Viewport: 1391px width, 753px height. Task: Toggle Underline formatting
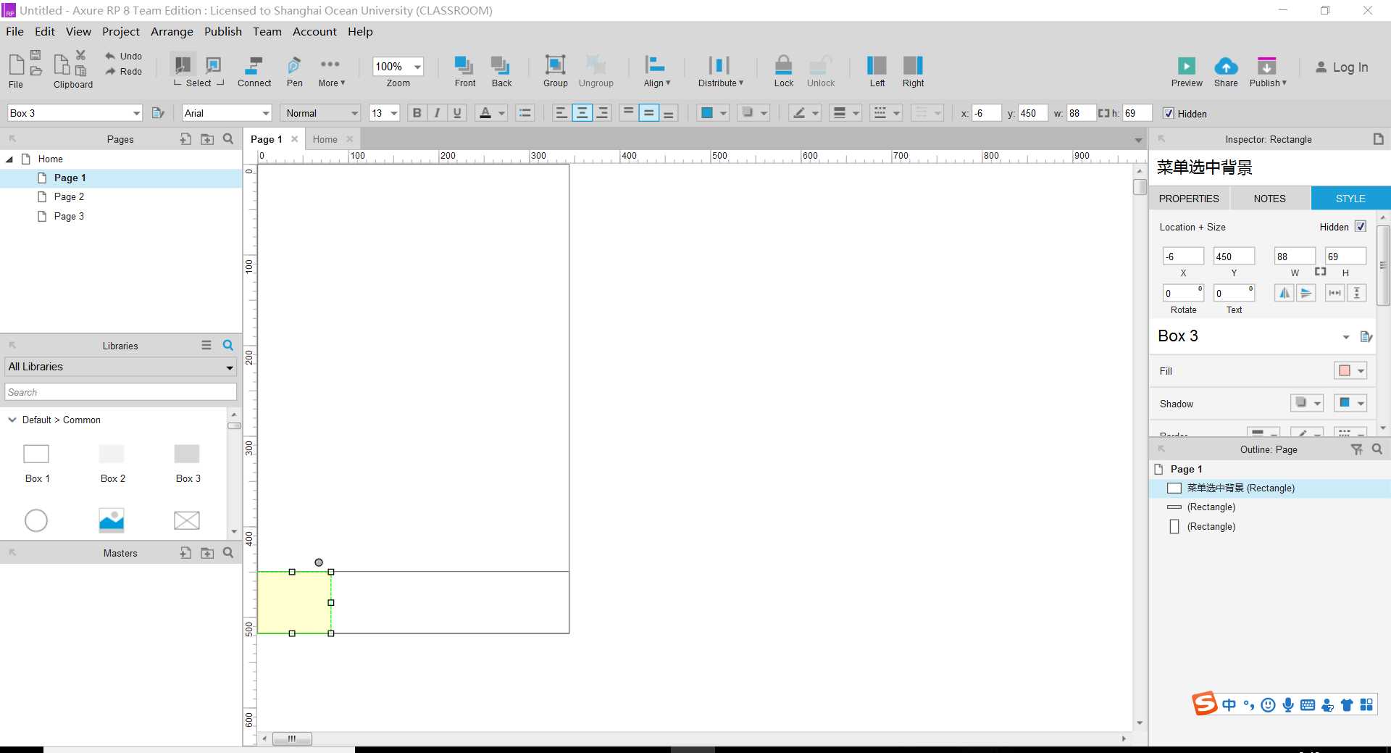pyautogui.click(x=457, y=113)
